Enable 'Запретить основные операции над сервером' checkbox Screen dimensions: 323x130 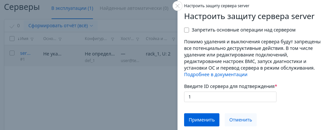pos(187,30)
